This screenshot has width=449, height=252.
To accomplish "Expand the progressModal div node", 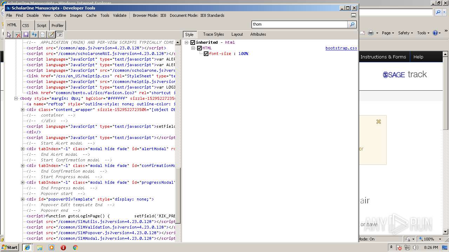I will (x=22, y=182).
